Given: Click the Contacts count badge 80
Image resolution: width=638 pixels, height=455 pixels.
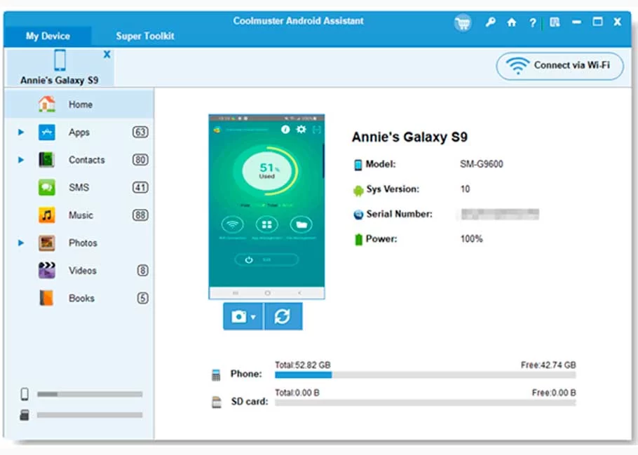Looking at the screenshot, I should tap(140, 160).
